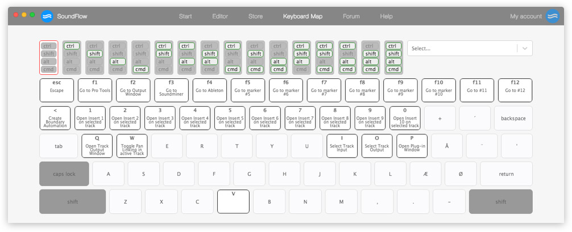The height and width of the screenshot is (232, 572).
Task: Select the shift+alt modifier combination
Action: (x=209, y=57)
